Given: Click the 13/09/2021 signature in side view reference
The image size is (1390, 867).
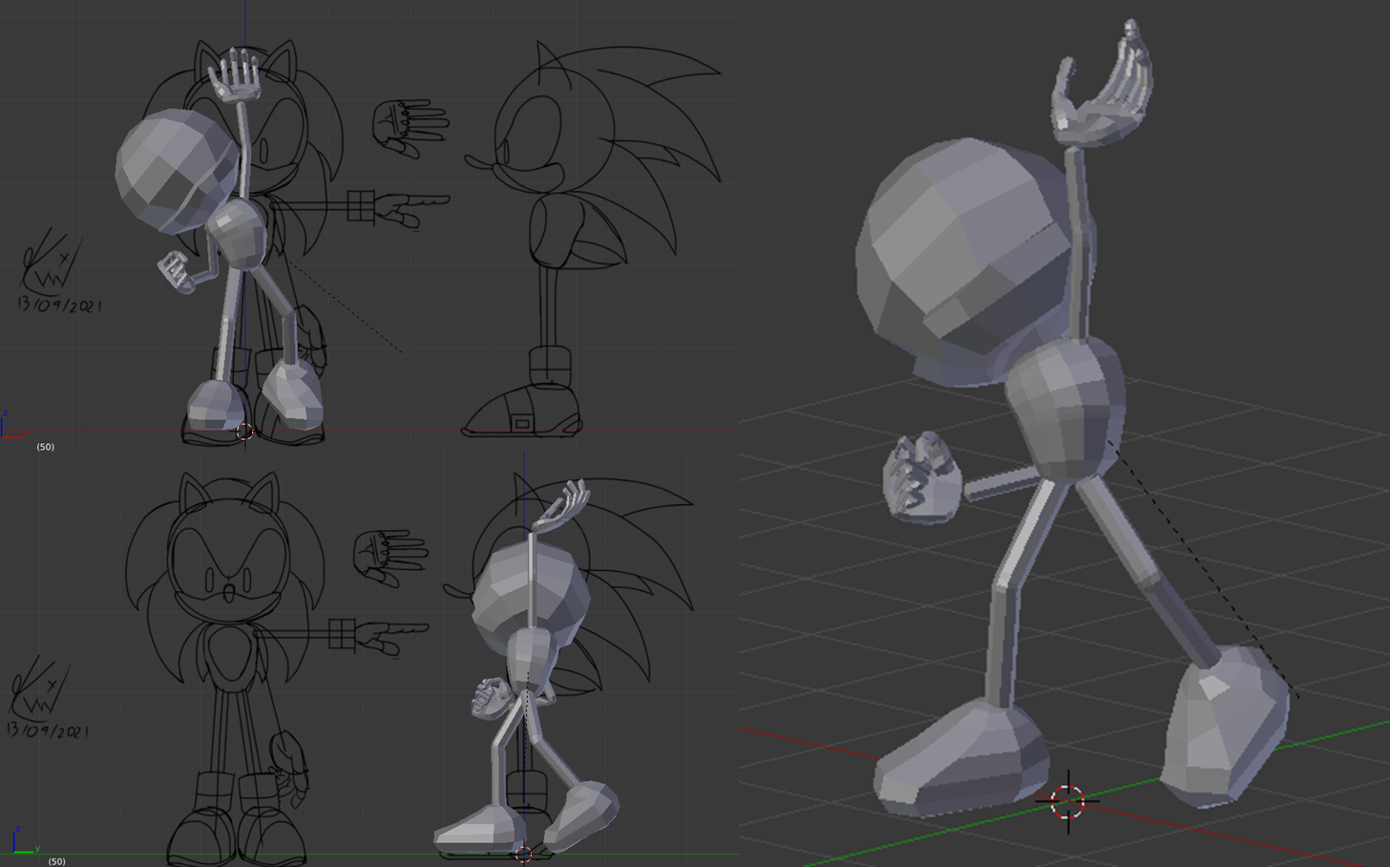Looking at the screenshot, I should point(48,730).
